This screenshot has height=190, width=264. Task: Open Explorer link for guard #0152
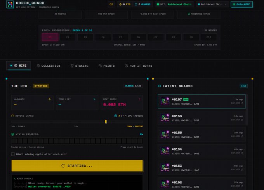tap(237, 186)
